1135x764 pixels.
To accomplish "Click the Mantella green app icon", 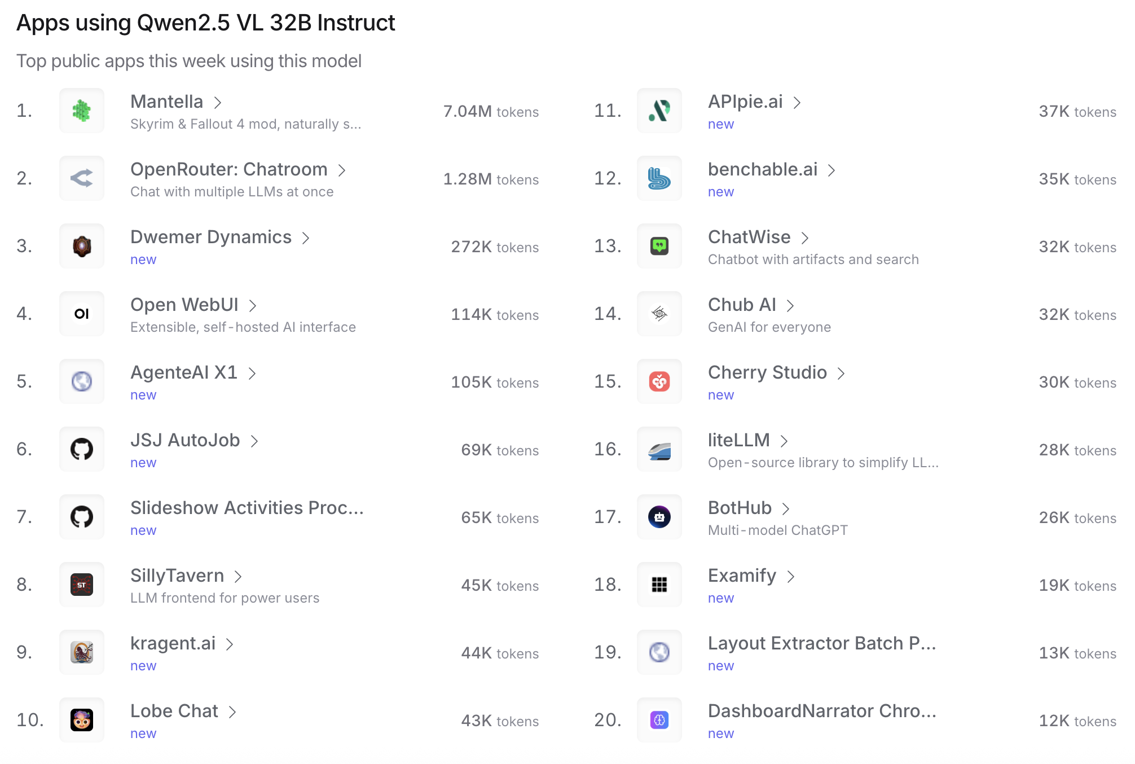I will point(82,111).
